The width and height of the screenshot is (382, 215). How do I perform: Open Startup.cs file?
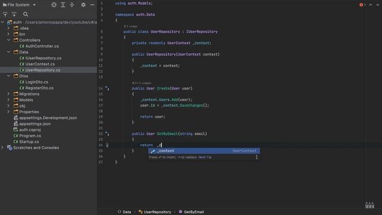(29, 142)
